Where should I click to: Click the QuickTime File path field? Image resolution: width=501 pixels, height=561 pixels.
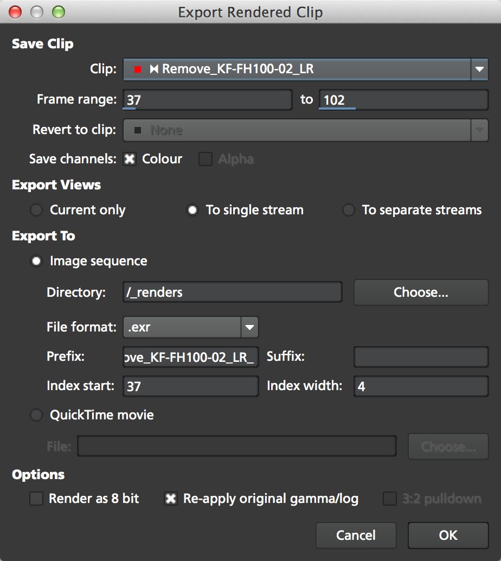[x=237, y=446]
